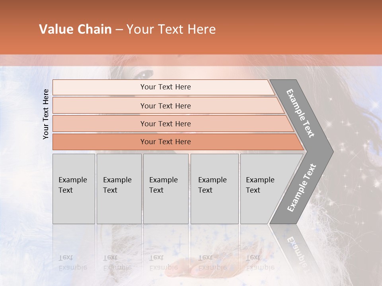Click the middle gray 'Example Text' box
The width and height of the screenshot is (382, 286).
(x=166, y=189)
